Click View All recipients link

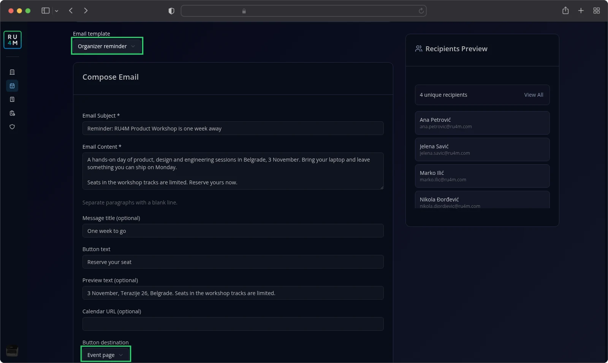click(x=534, y=95)
